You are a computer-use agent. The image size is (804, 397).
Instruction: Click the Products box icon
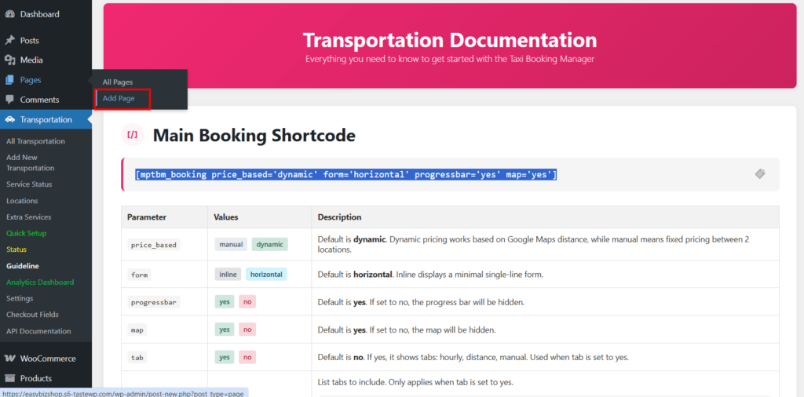pyautogui.click(x=9, y=378)
